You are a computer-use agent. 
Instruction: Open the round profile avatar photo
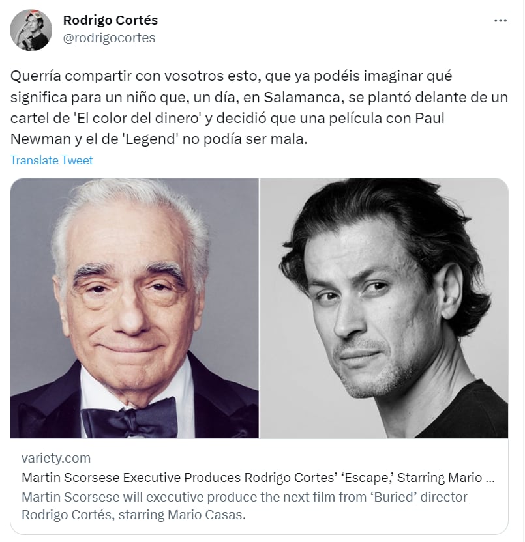coord(31,30)
